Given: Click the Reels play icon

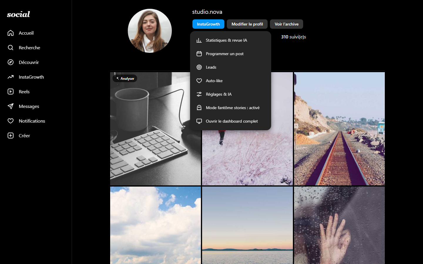Looking at the screenshot, I should click(x=11, y=92).
